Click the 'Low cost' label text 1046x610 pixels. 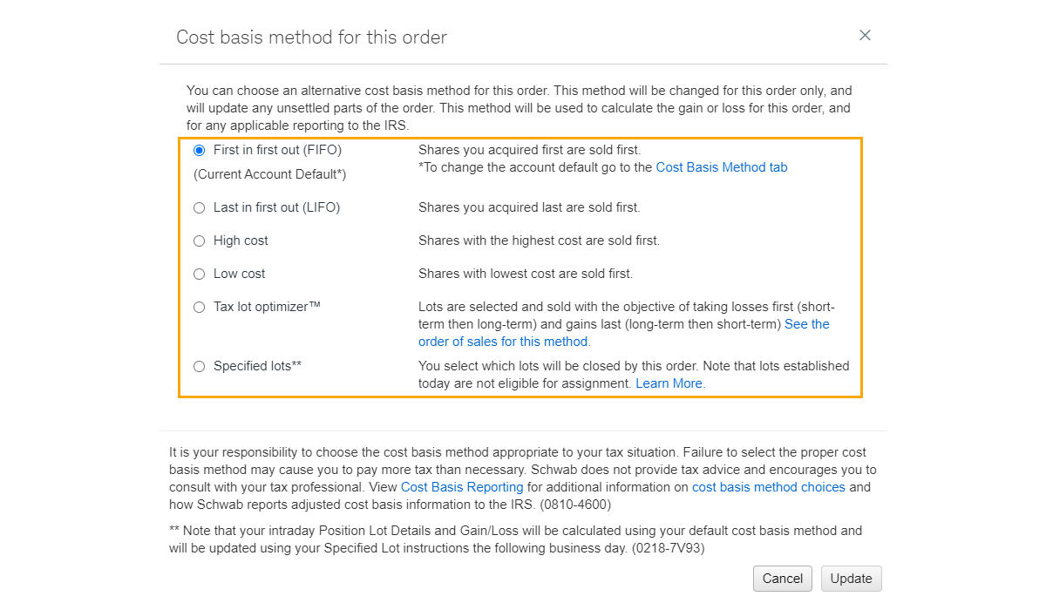239,274
